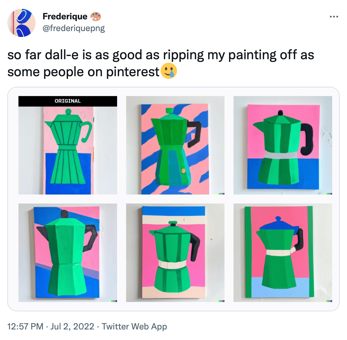This screenshot has height=340, width=347.
Task: Click the 12:57 PM timestamp
Action: click(x=25, y=326)
